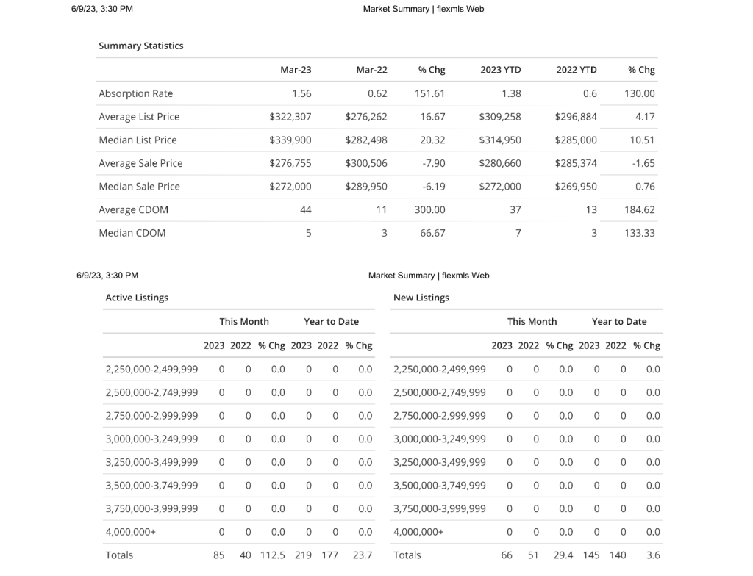Viewport: 753px width, 576px height.
Task: Click the Summary Statistics heading
Action: (x=141, y=46)
